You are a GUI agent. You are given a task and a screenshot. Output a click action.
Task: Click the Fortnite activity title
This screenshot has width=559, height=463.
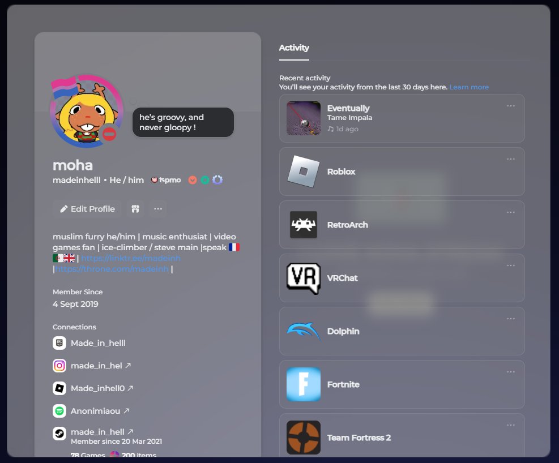coord(343,384)
